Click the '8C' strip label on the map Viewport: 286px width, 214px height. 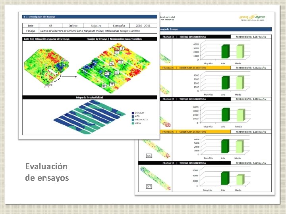pos(104,86)
